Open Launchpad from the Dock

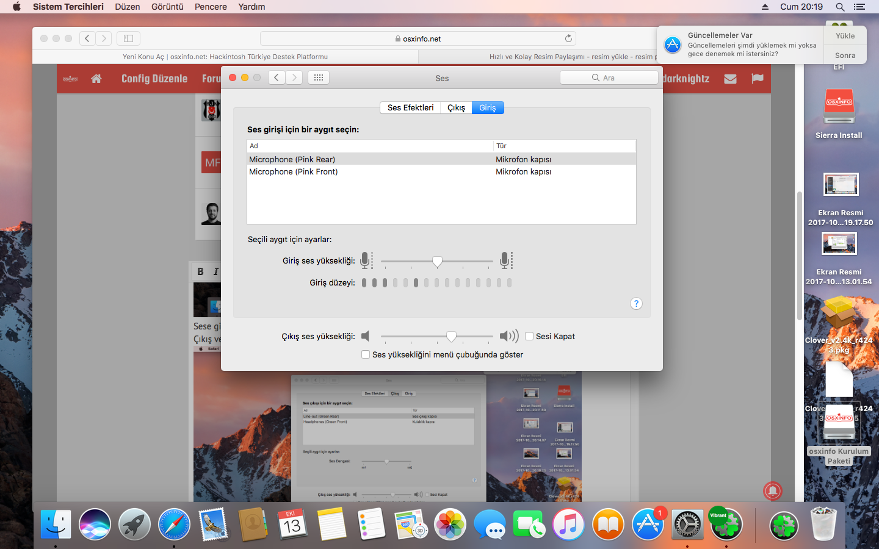pos(134,524)
